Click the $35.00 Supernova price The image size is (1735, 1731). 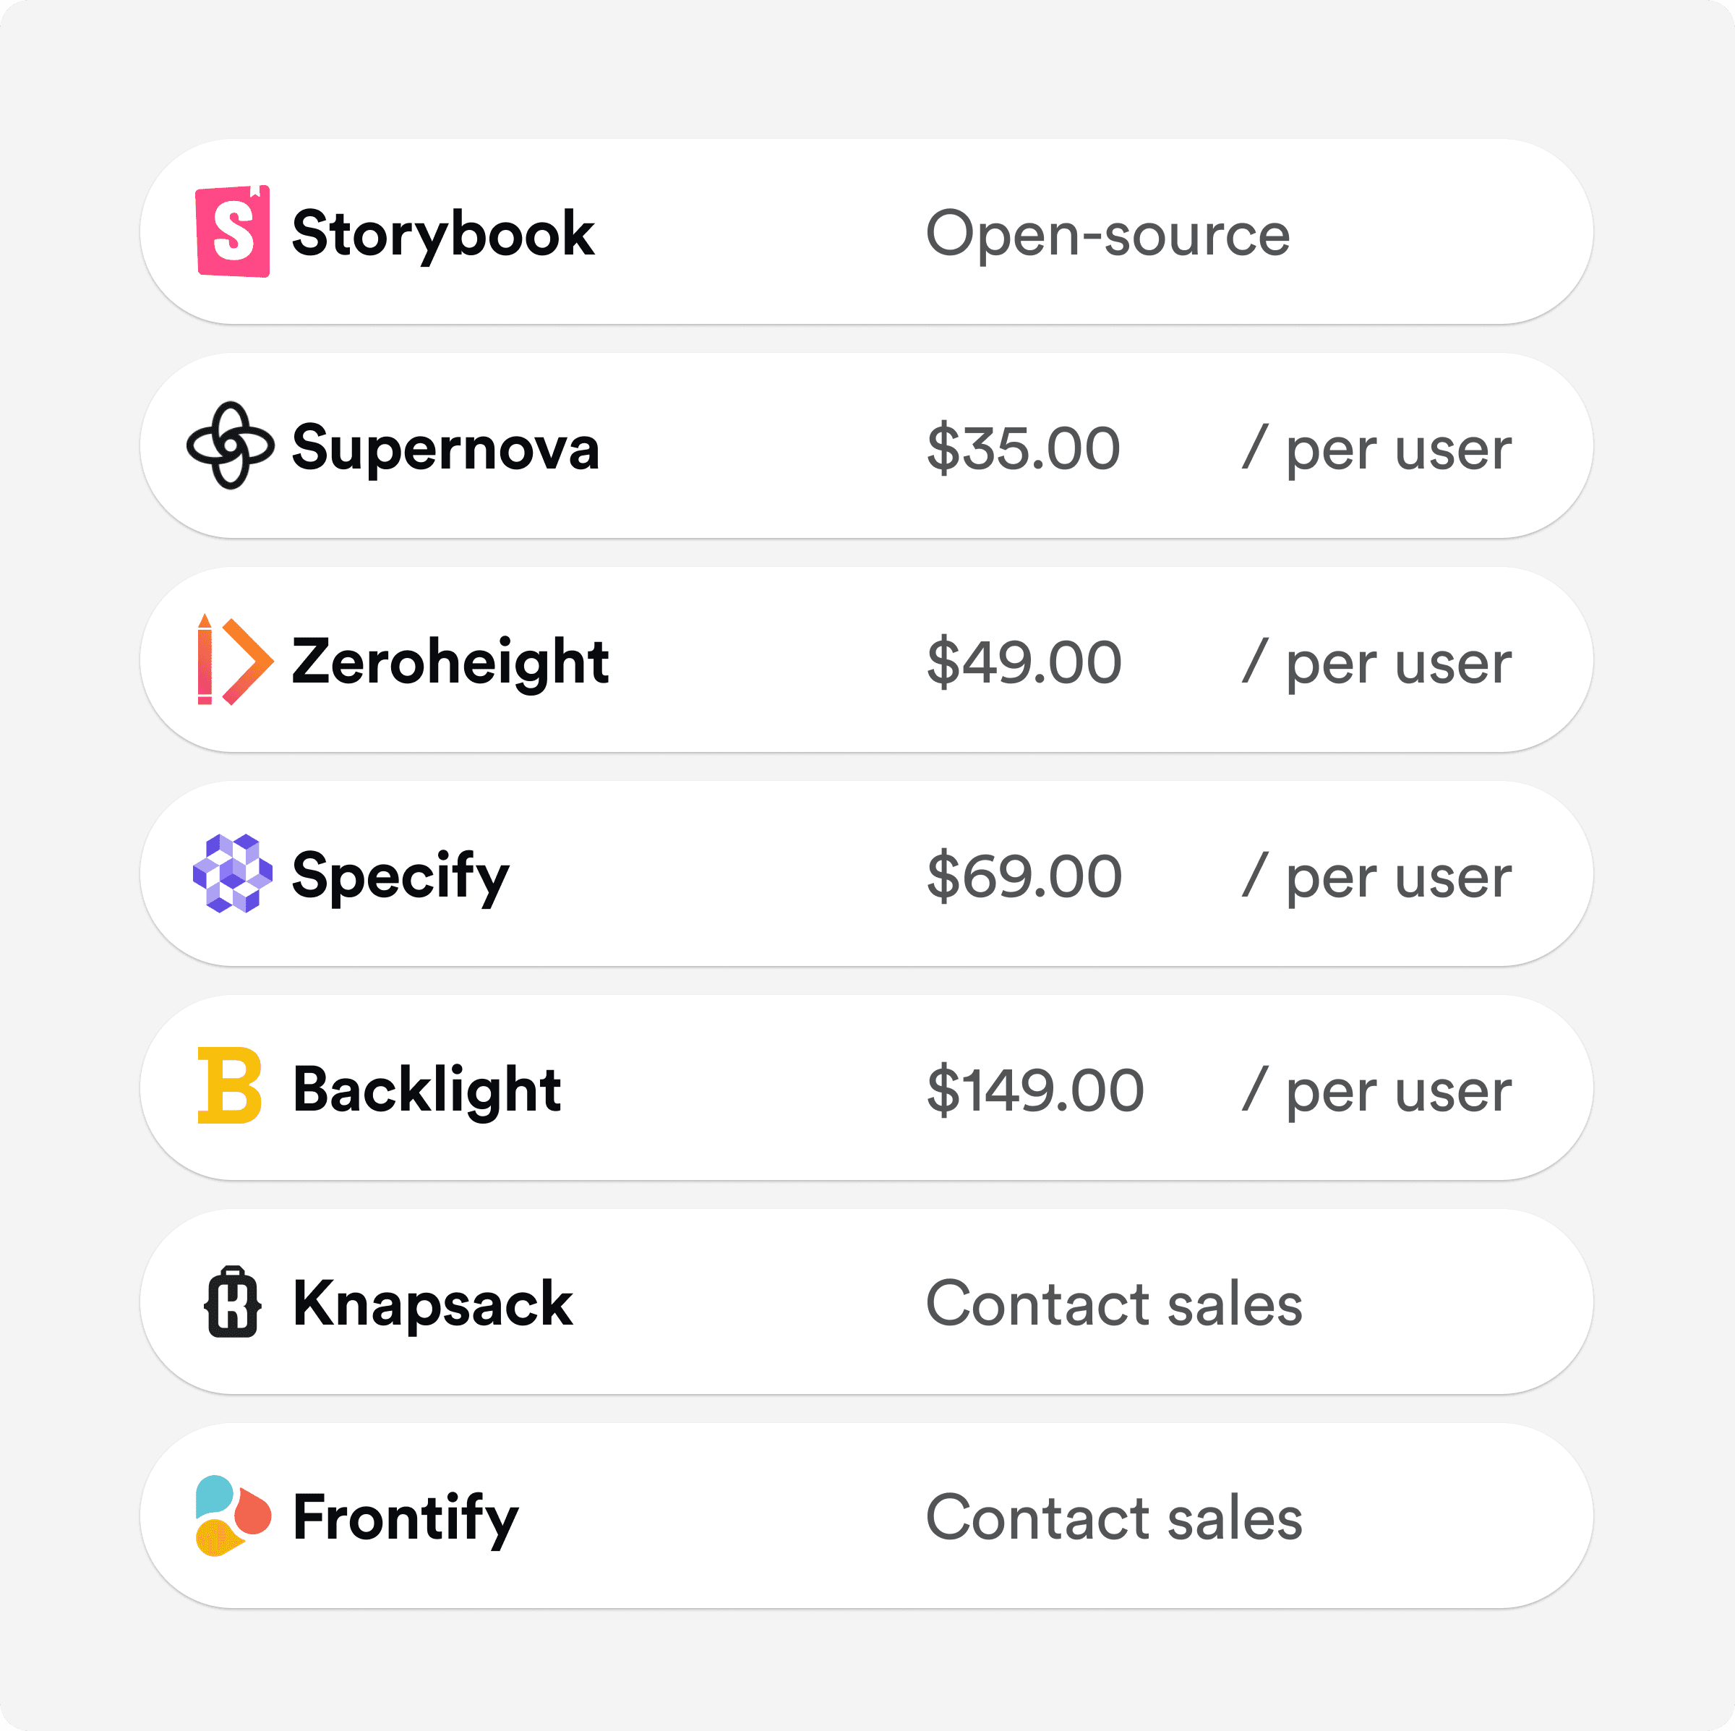coord(1024,448)
